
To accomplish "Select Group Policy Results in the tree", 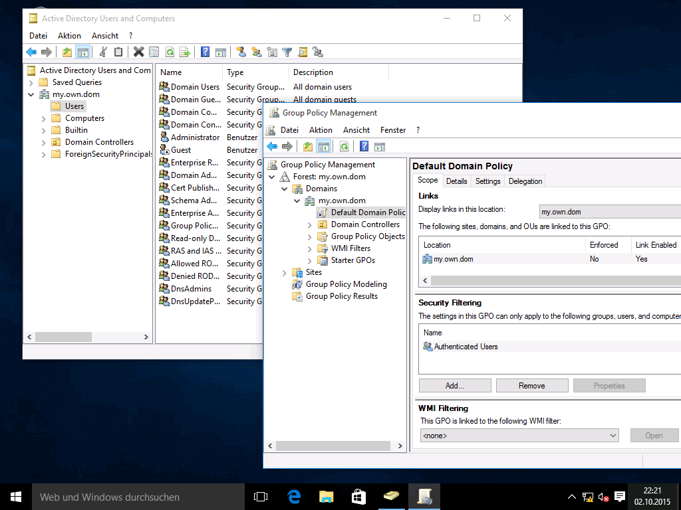I will click(x=342, y=296).
